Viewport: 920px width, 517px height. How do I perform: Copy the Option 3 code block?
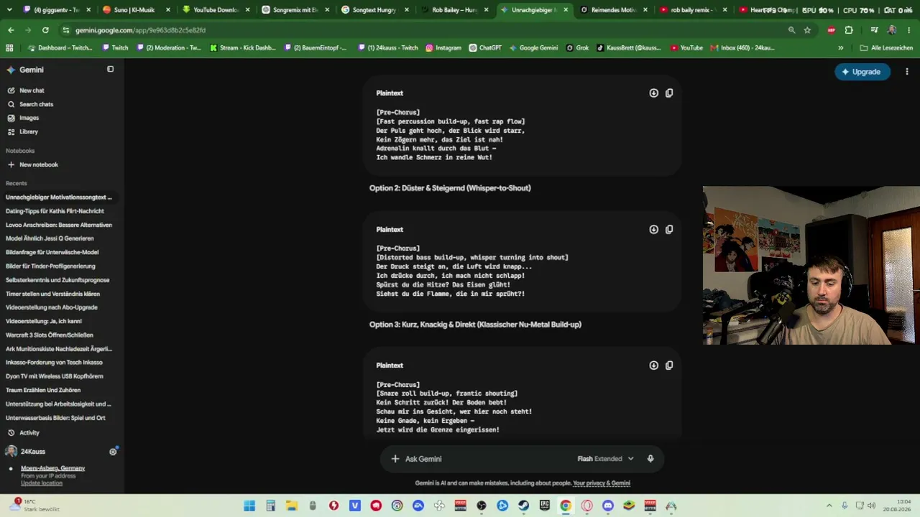[669, 365]
